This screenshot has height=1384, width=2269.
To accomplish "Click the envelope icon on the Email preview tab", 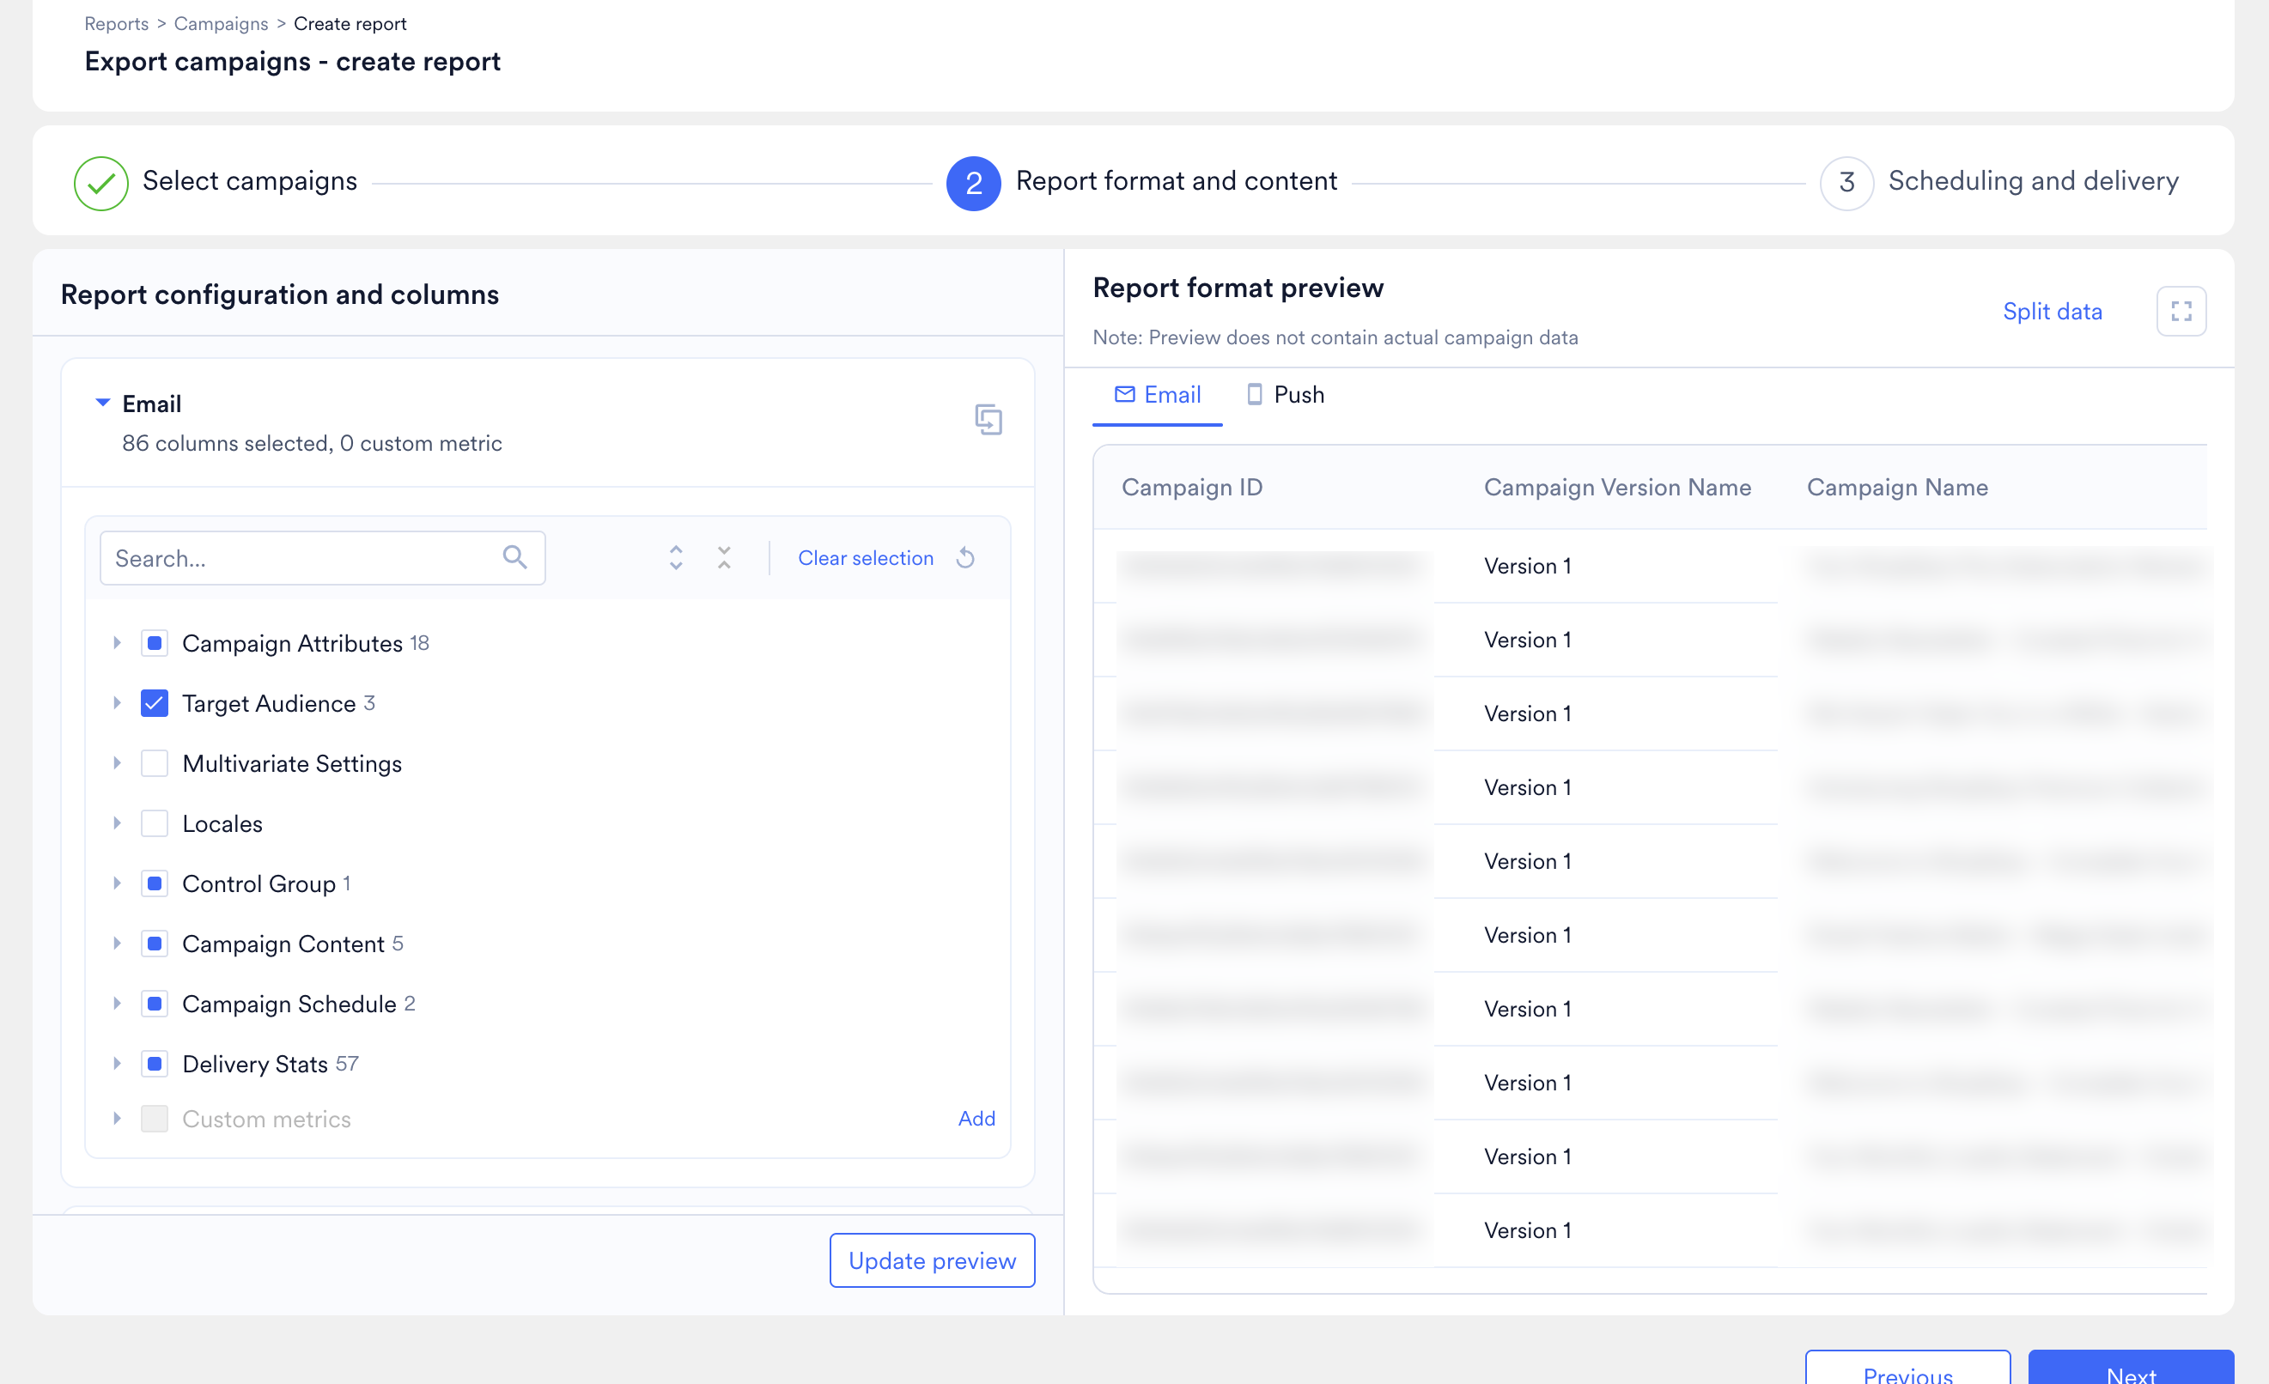I will [1124, 394].
